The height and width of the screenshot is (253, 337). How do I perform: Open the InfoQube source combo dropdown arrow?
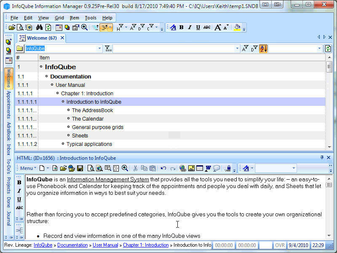99,48
